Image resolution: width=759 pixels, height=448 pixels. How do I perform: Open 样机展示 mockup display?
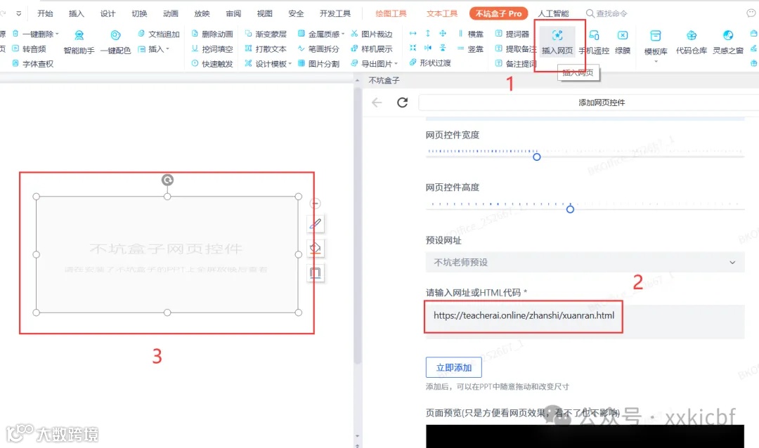tap(372, 49)
